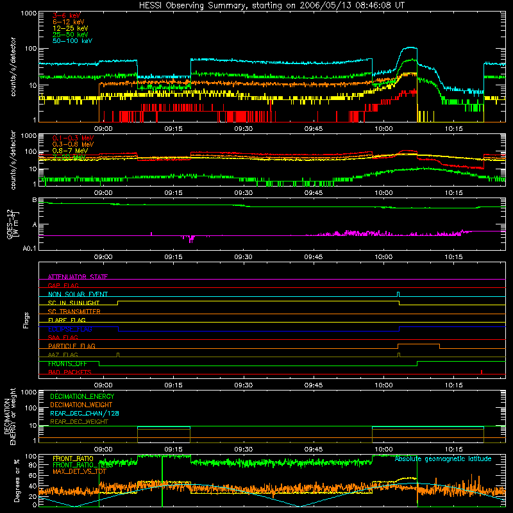Viewport: 513px width, 513px height.
Task: Select the DECIMATION_ENERGY legend label
Action: tap(82, 396)
